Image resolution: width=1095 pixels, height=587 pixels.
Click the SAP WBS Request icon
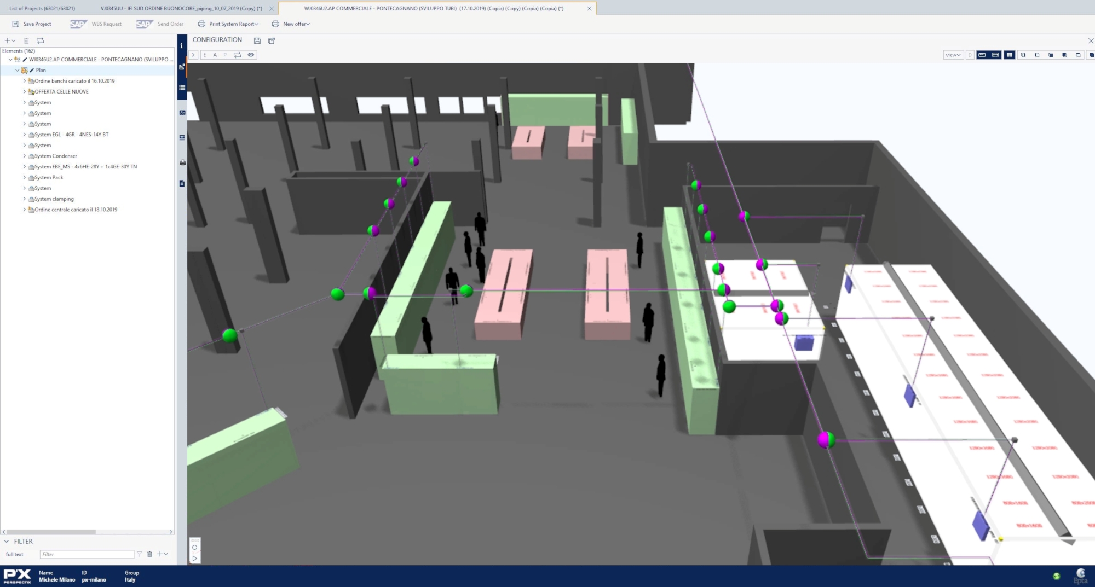[78, 24]
